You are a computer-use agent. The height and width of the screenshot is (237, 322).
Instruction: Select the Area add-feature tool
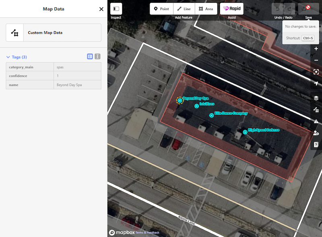coord(206,9)
